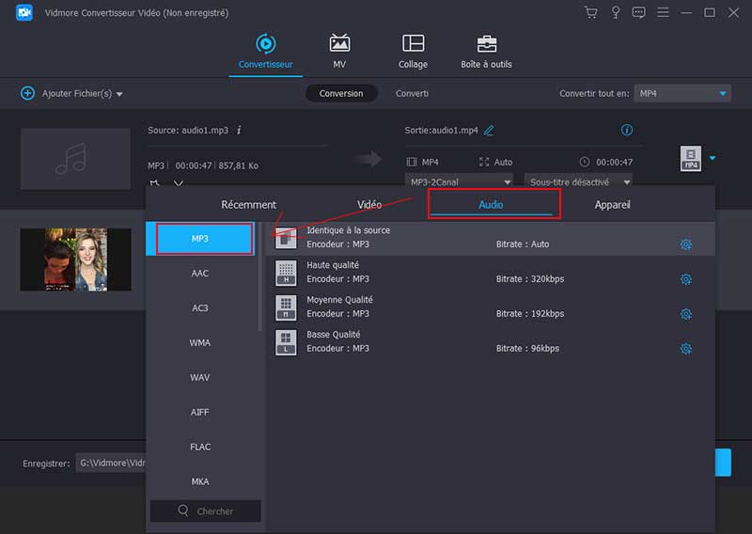
Task: Choose the Identique à la source preset
Action: click(490, 238)
